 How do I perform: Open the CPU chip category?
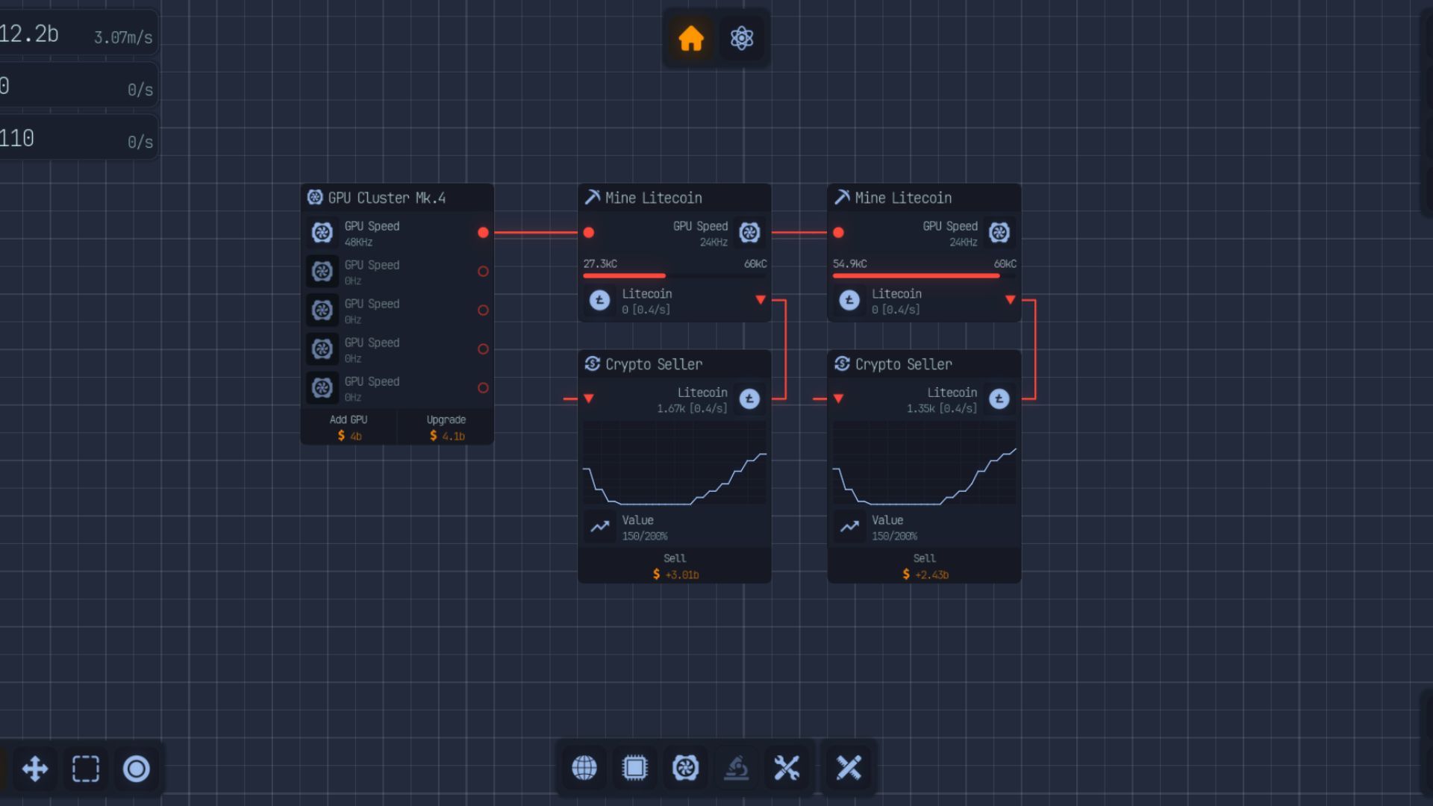(634, 767)
